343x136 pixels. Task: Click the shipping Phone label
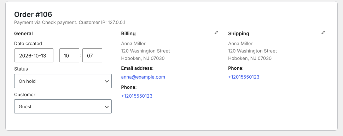(236, 68)
